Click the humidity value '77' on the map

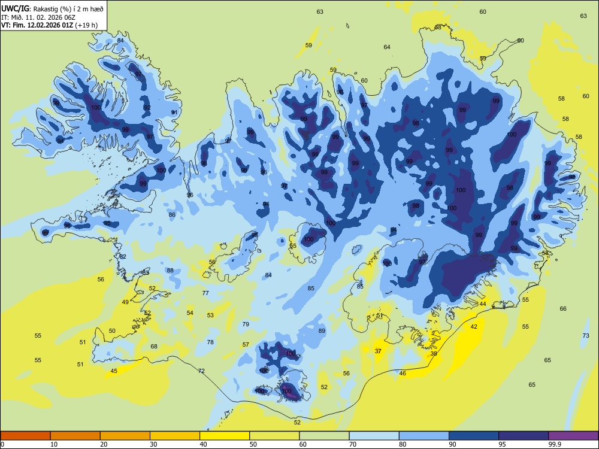205,293
